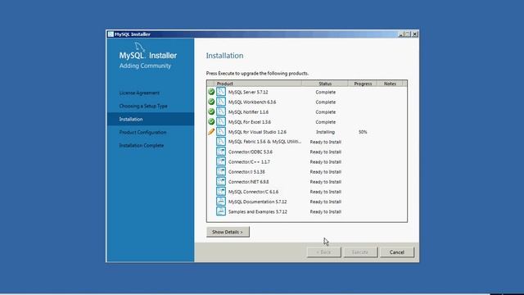The image size is (524, 295).
Task: Click pencil installing icon for Visual Studio row
Action: 211,132
